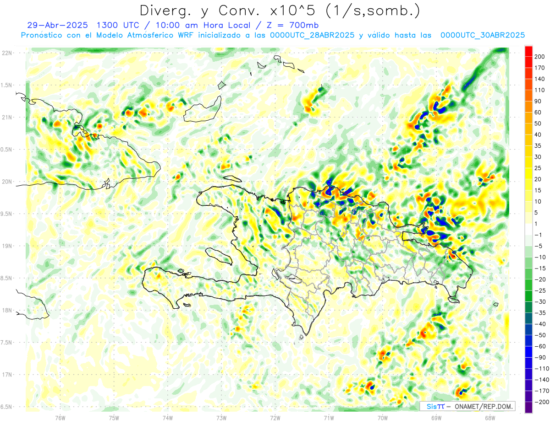Click the dark purple swatch at colorbar bottom
550x424 pixels.
coord(528,408)
